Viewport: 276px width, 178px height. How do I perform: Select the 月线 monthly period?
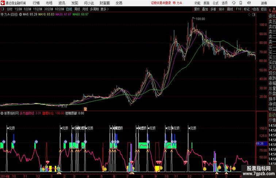85,9
